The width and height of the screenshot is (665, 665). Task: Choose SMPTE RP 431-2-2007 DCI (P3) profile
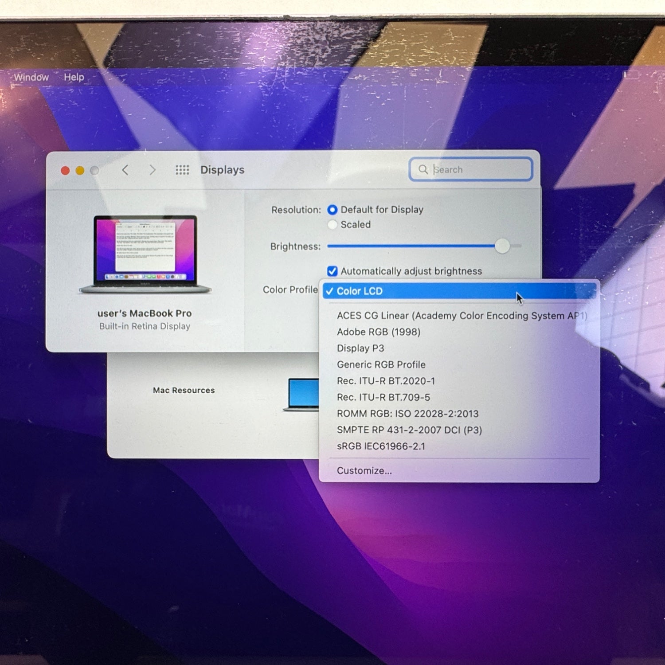(459, 430)
